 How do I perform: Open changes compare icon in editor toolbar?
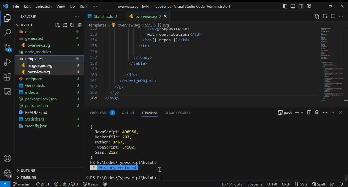[317, 16]
